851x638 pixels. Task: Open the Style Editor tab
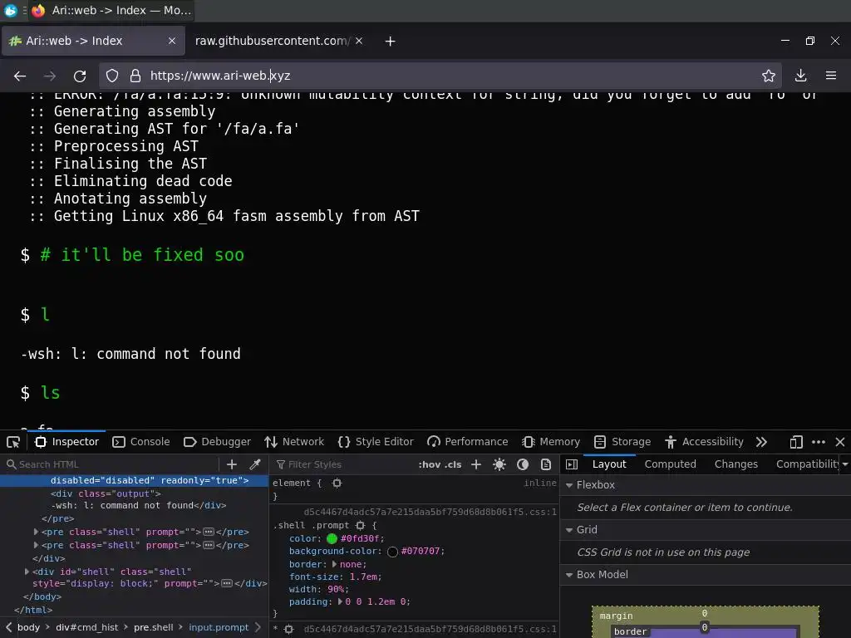coord(376,442)
